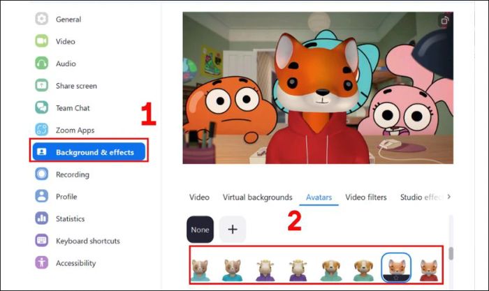489x291 pixels.
Task: Click the Team Chat bubble icon
Action: [41, 107]
